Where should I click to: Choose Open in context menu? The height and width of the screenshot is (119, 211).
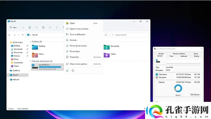point(84,23)
